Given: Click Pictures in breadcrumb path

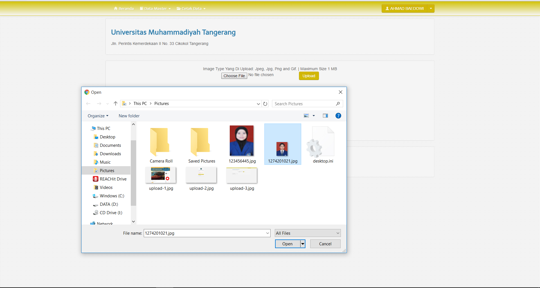Looking at the screenshot, I should click(x=161, y=104).
